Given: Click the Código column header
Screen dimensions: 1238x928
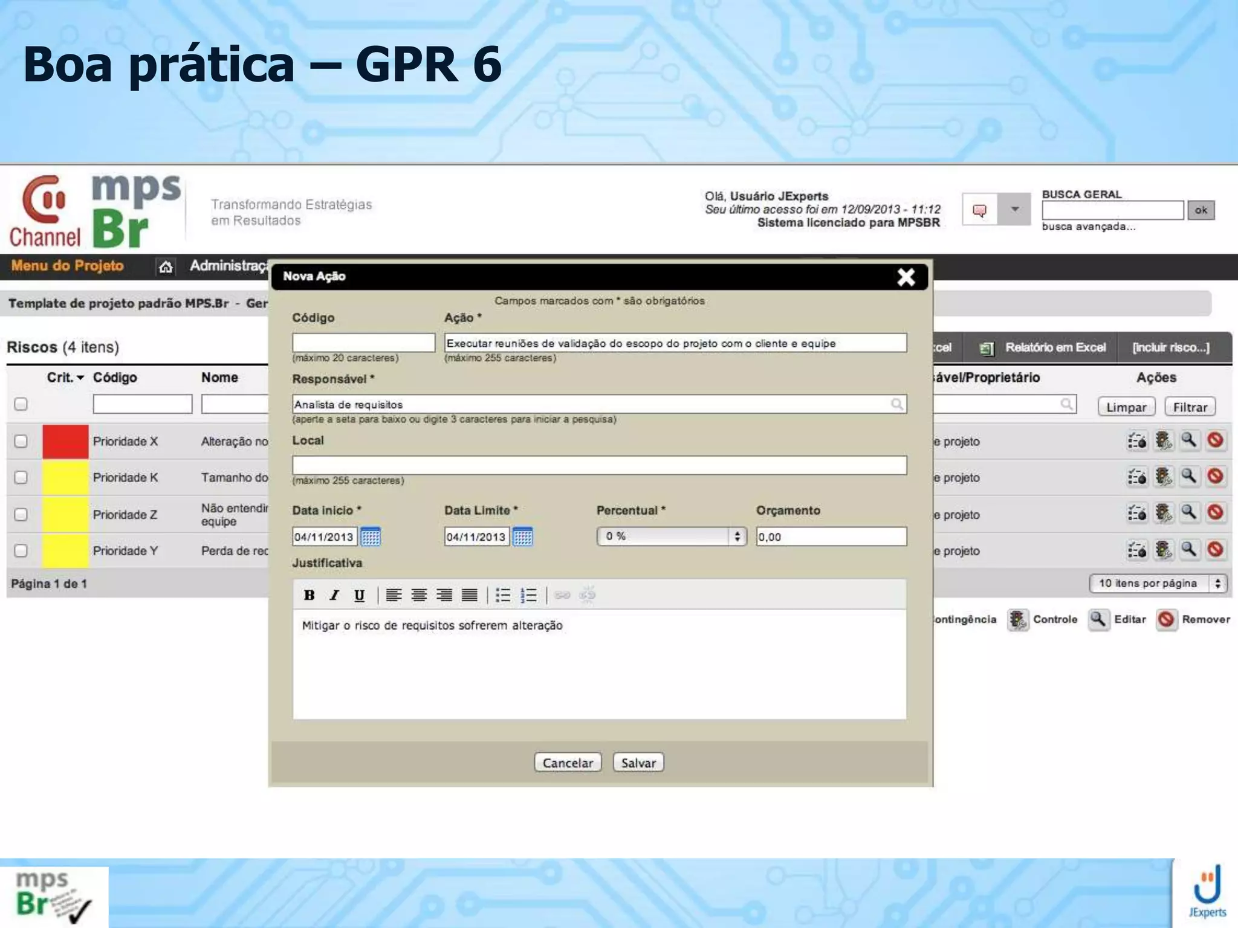Looking at the screenshot, I should tap(115, 378).
